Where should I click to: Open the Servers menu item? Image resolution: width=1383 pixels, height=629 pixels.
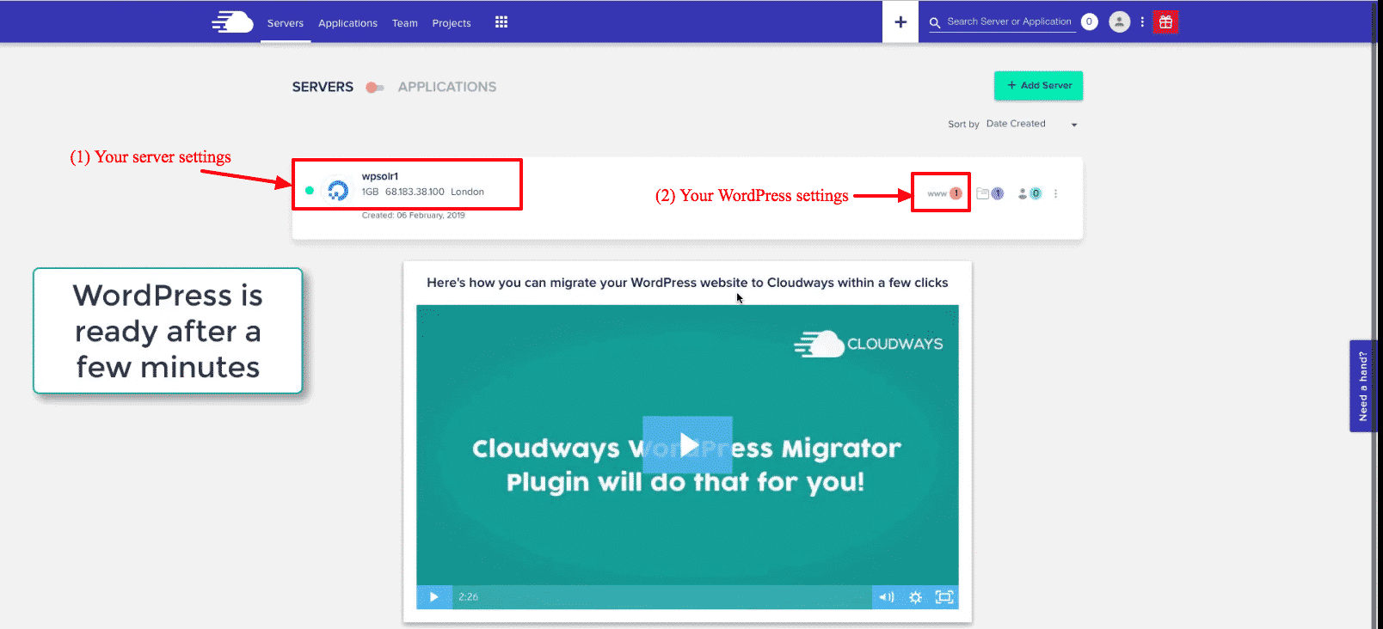point(286,23)
